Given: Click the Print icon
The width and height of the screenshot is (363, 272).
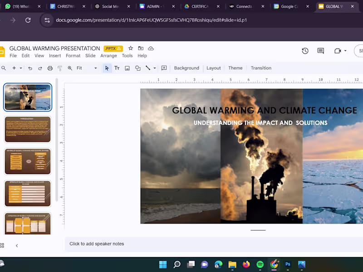Looking at the screenshot, I should click(50, 68).
